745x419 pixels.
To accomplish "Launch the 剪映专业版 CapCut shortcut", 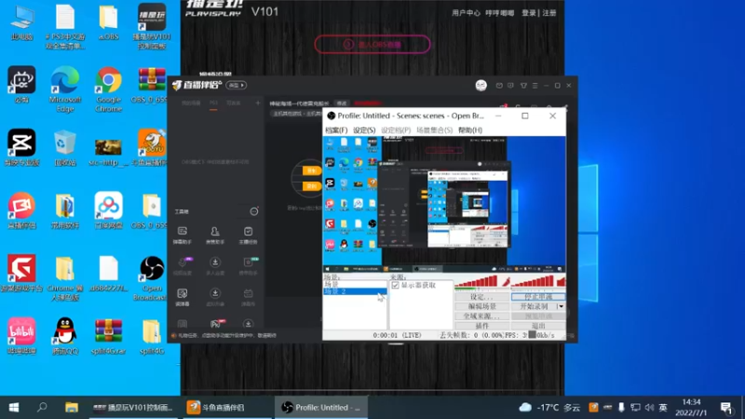I will click(x=21, y=147).
